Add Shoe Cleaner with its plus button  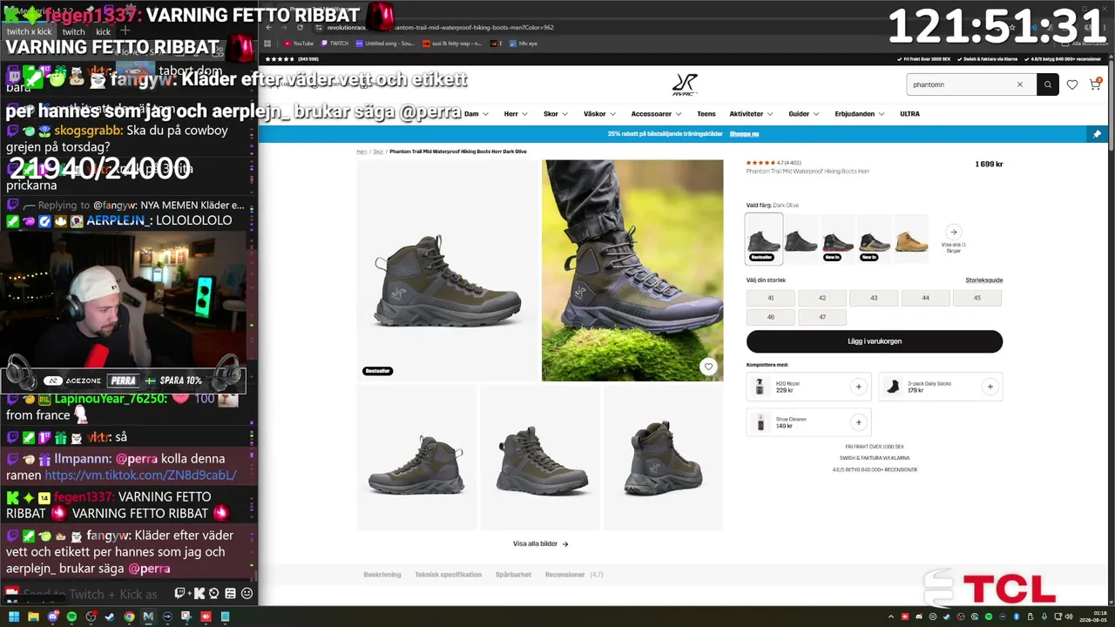pyautogui.click(x=858, y=422)
